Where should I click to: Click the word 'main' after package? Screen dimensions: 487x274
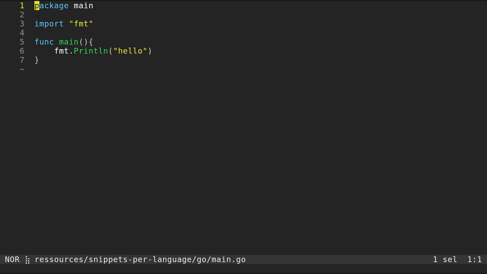(x=83, y=6)
